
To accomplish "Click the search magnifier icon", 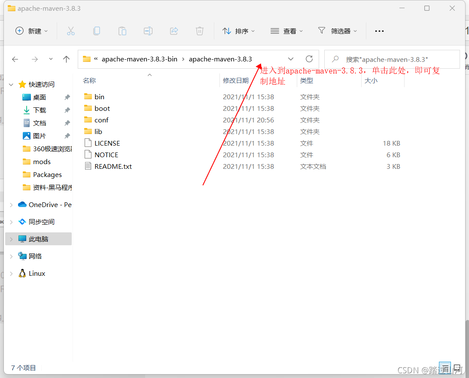I will 335,59.
